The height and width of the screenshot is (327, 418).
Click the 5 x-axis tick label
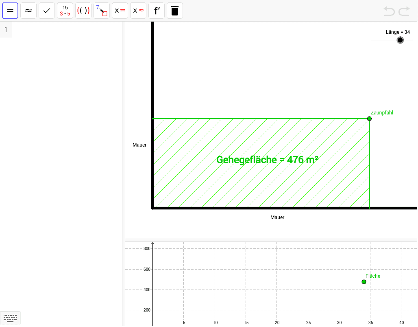coord(184,323)
